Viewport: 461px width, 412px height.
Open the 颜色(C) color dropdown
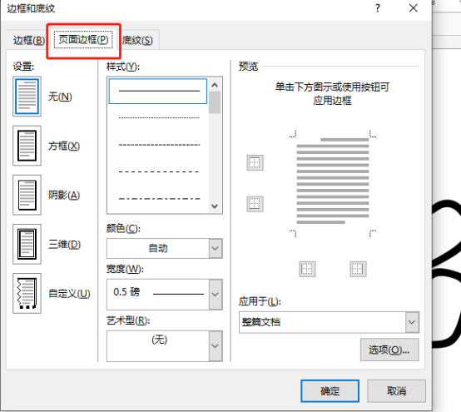click(x=216, y=248)
